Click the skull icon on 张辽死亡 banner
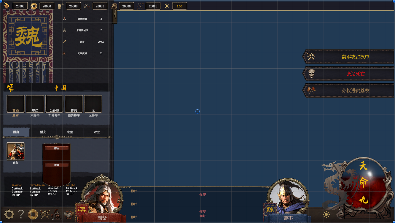395x223 pixels. click(x=311, y=73)
